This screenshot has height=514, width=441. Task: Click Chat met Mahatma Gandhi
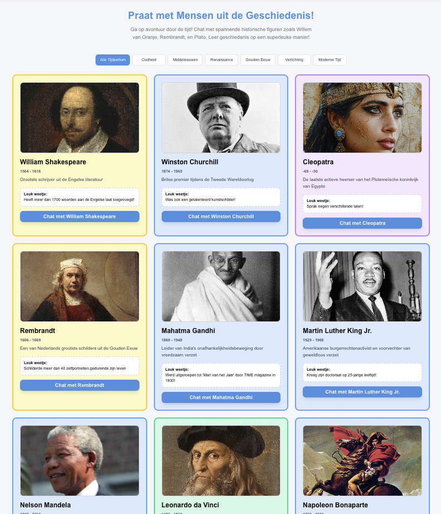[x=221, y=397]
